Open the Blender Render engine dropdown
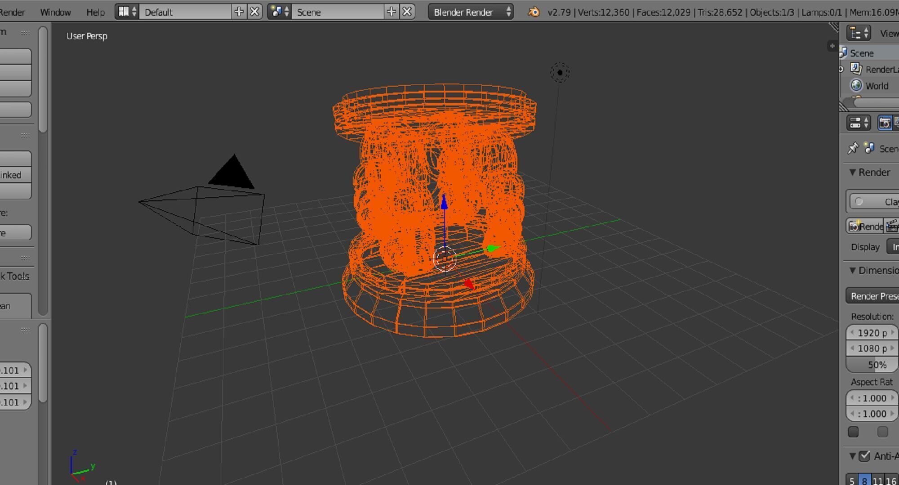Viewport: 899px width, 485px height. pyautogui.click(x=471, y=12)
